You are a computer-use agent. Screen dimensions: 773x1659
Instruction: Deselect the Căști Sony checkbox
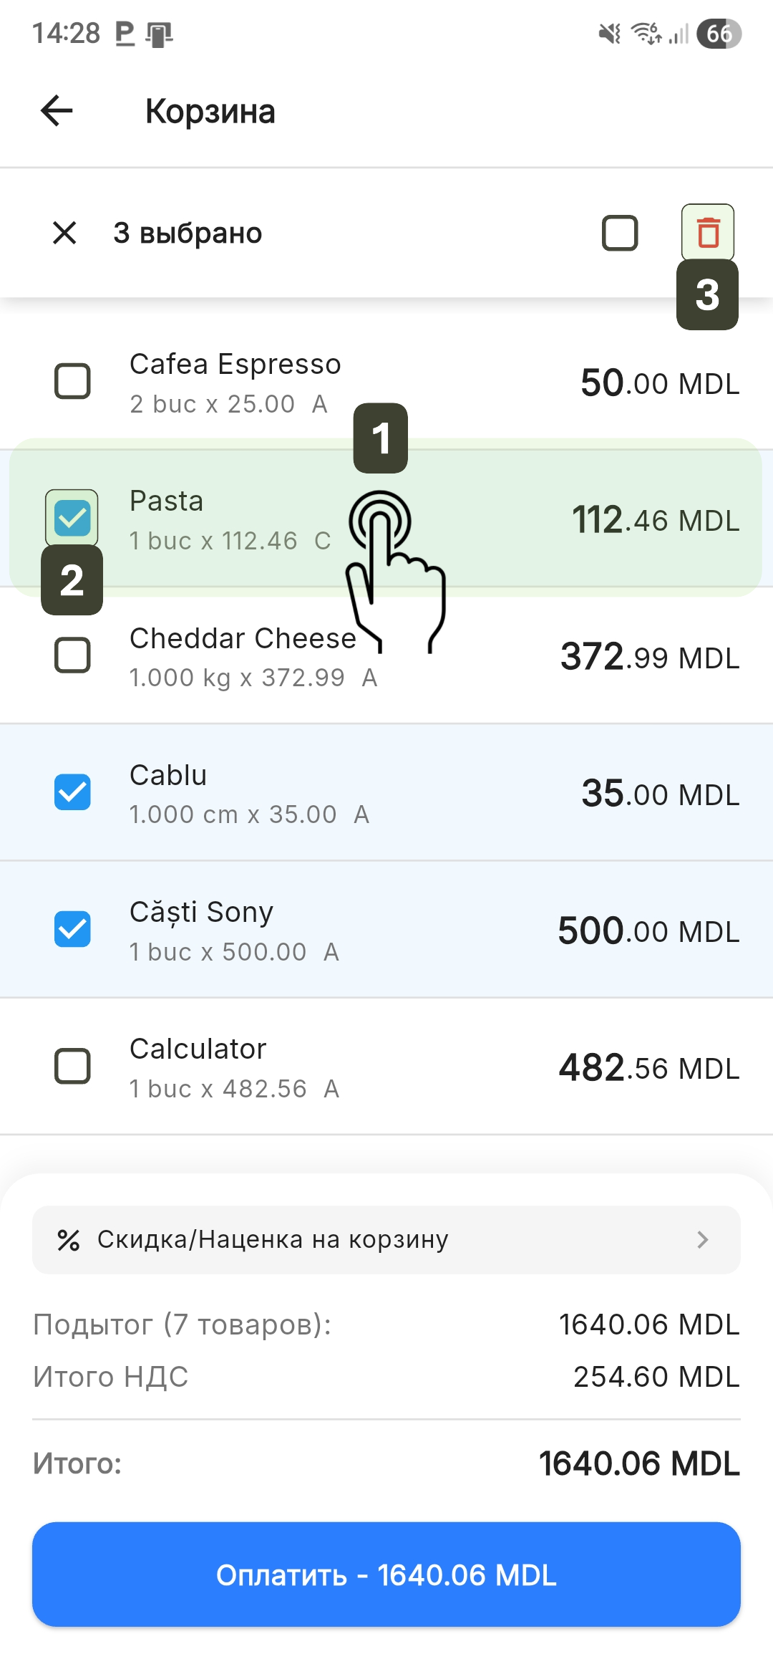pyautogui.click(x=72, y=929)
